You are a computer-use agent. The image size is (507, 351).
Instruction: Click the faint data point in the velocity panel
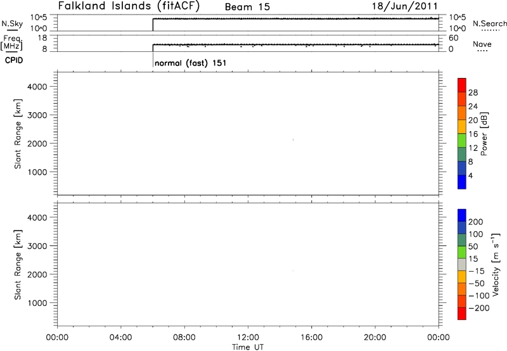(293, 271)
